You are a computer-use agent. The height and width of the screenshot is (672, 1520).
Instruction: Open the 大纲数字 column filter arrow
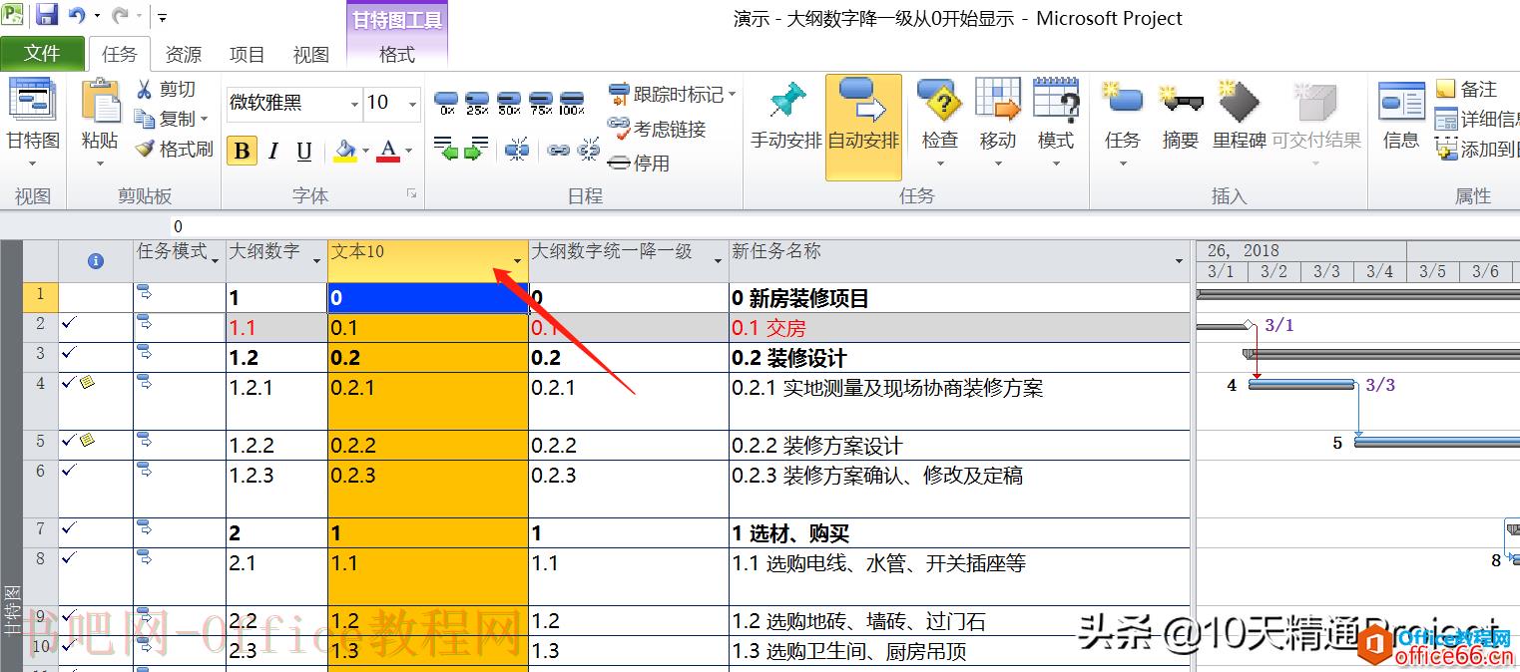coord(316,260)
